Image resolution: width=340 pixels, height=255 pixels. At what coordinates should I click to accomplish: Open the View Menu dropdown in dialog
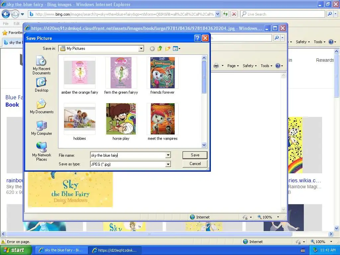pyautogui.click(x=177, y=48)
